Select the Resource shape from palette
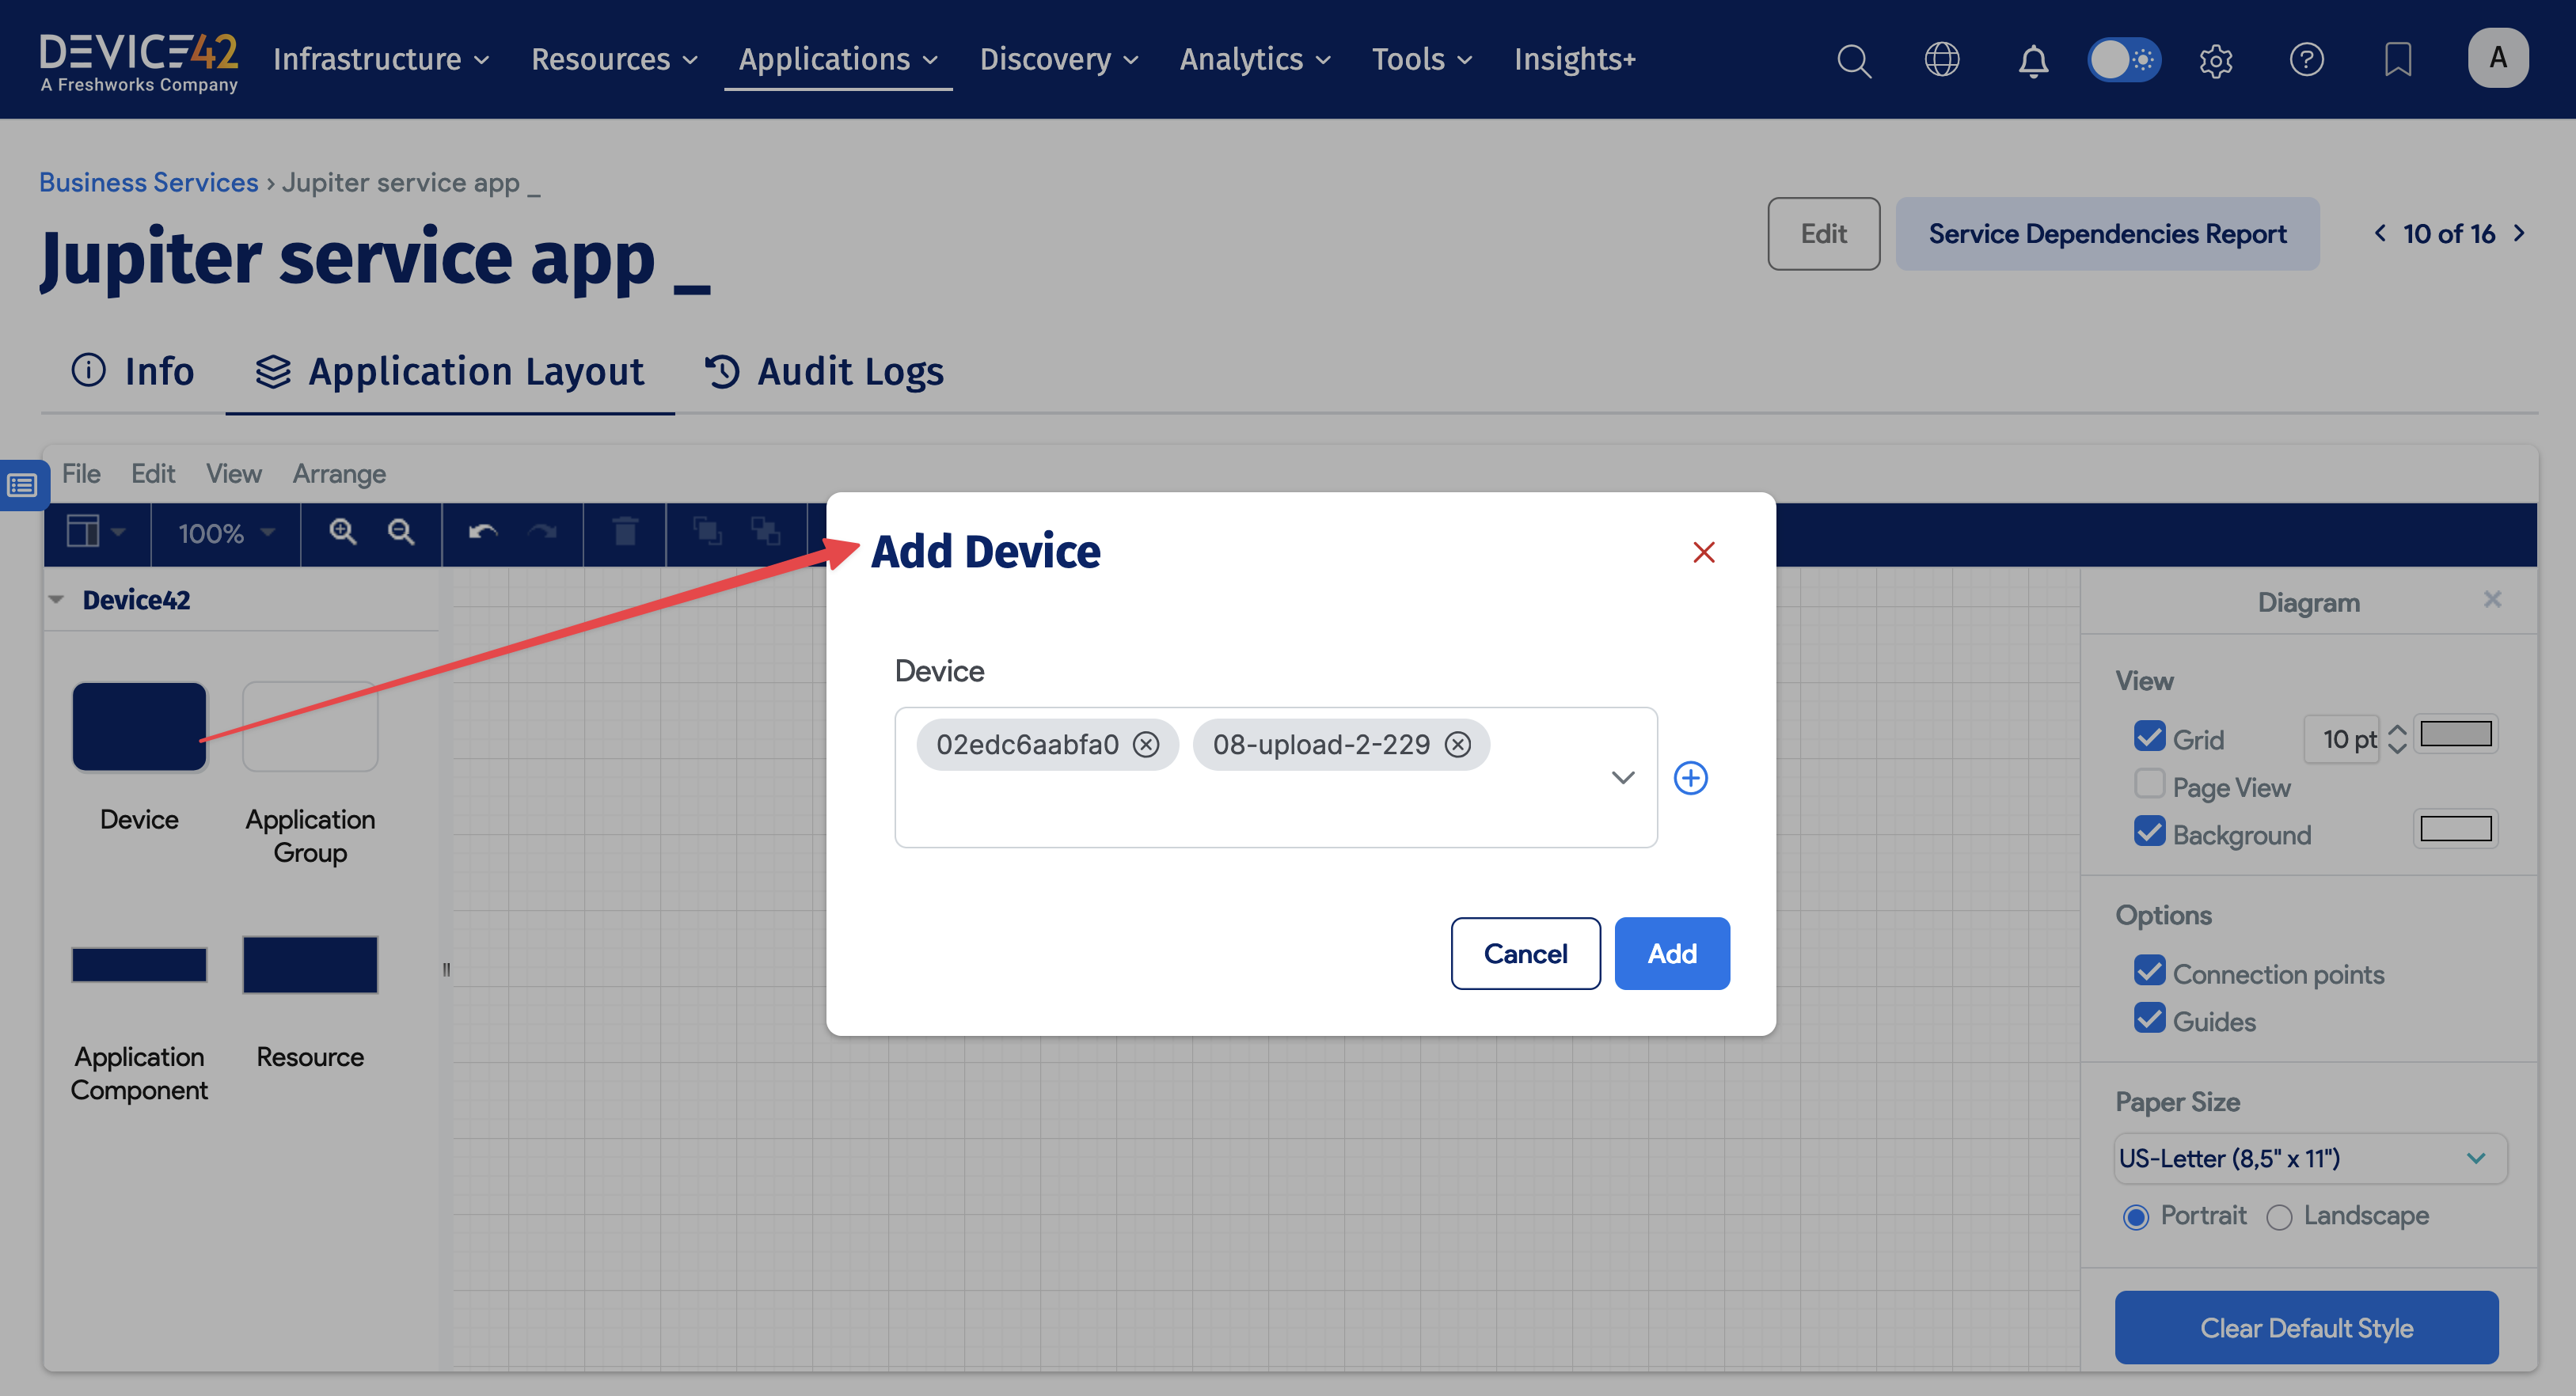 [310, 964]
